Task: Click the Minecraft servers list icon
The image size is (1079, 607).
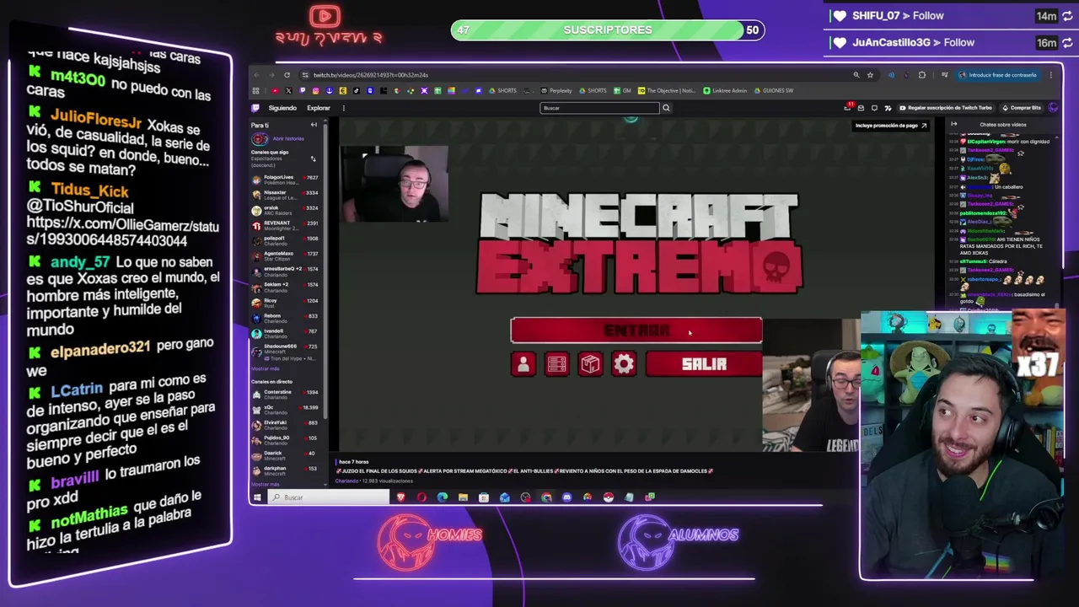Action: (556, 364)
